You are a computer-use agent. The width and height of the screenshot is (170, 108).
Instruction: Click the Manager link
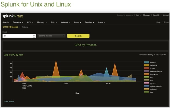(146, 15)
